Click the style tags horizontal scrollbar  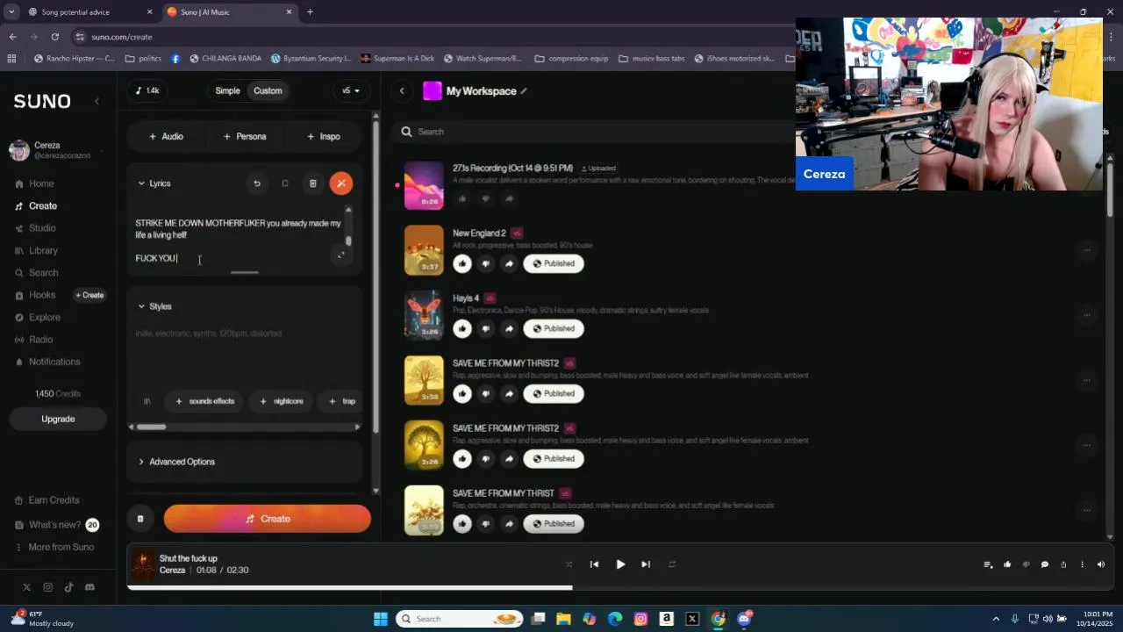click(x=151, y=427)
